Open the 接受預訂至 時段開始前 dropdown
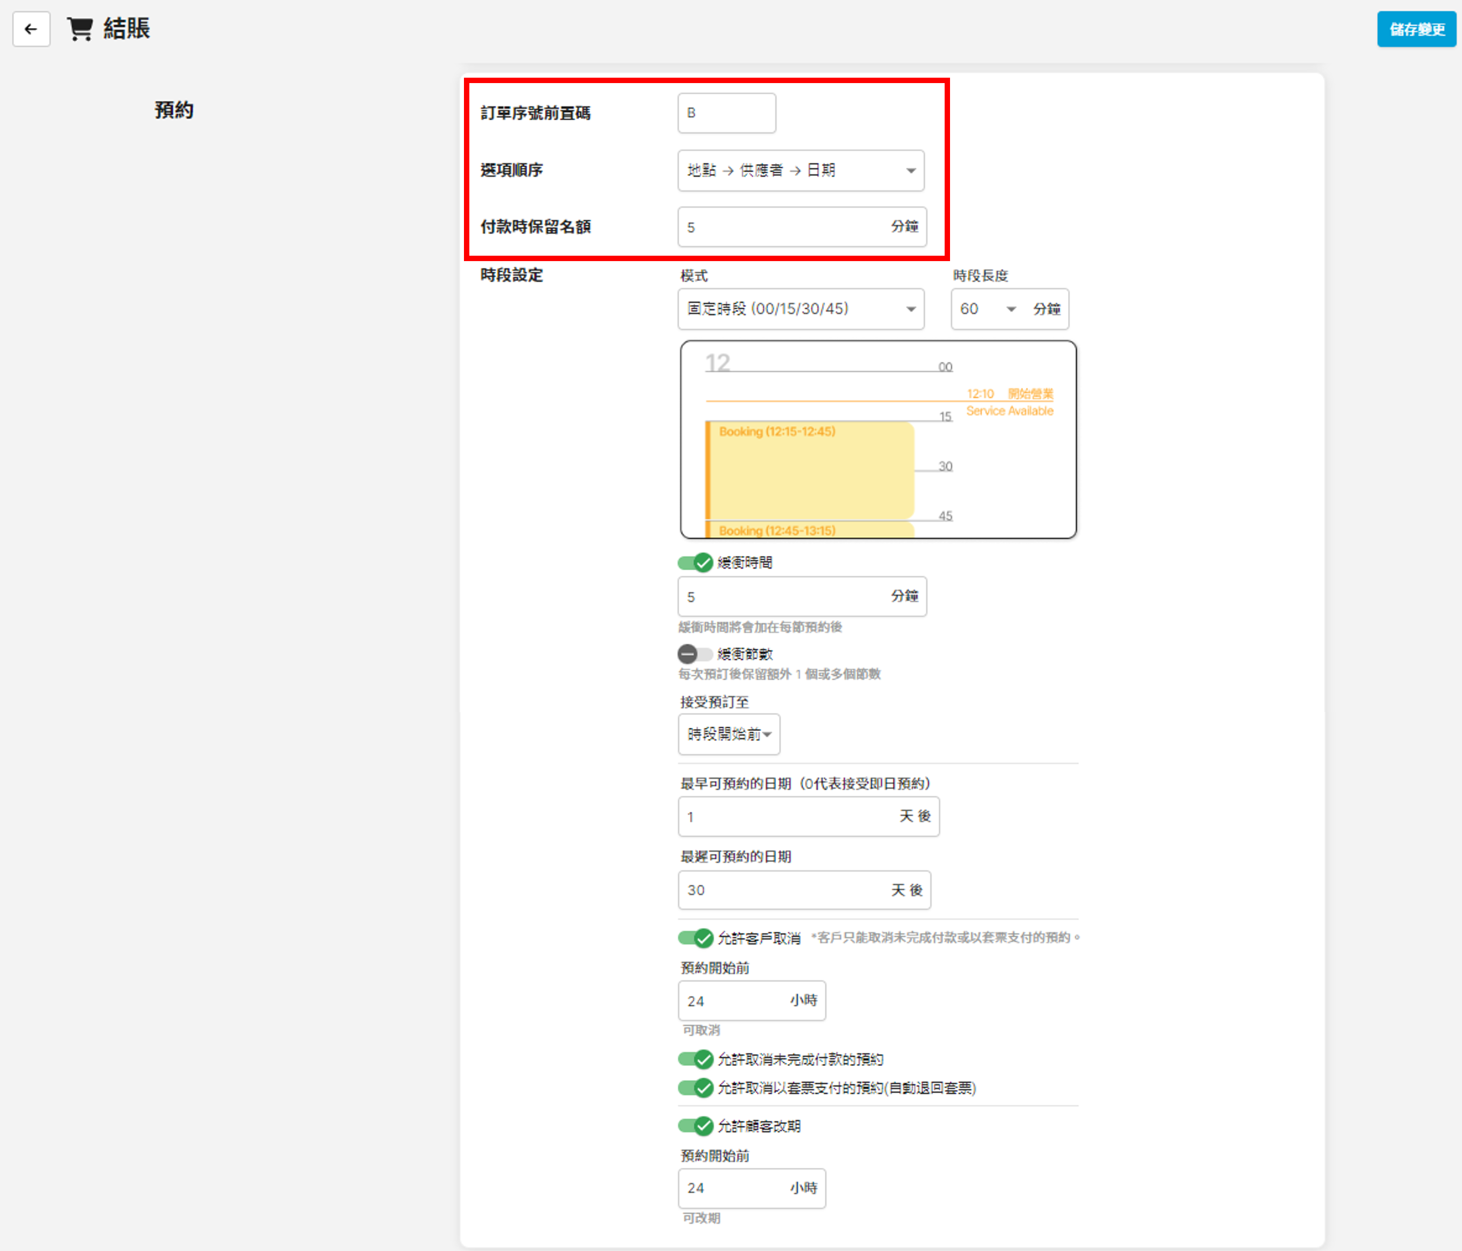The width and height of the screenshot is (1462, 1251). click(729, 735)
